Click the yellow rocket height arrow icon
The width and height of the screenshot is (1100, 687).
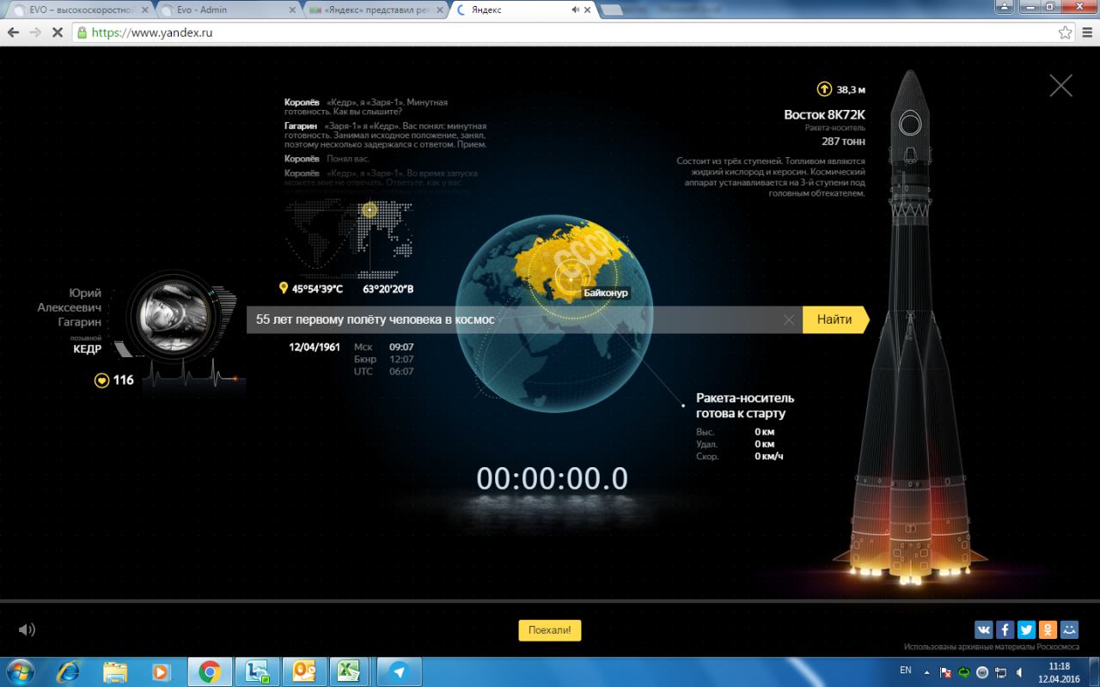824,88
